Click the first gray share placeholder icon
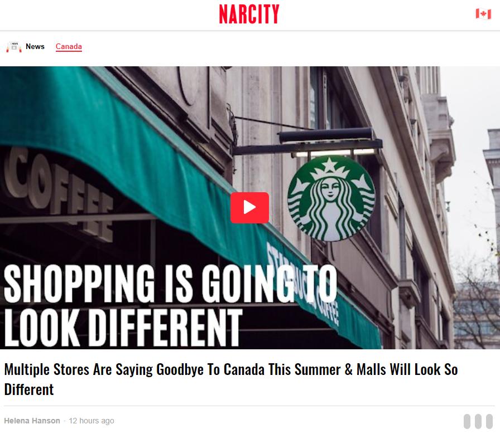500x434 pixels. tap(467, 421)
